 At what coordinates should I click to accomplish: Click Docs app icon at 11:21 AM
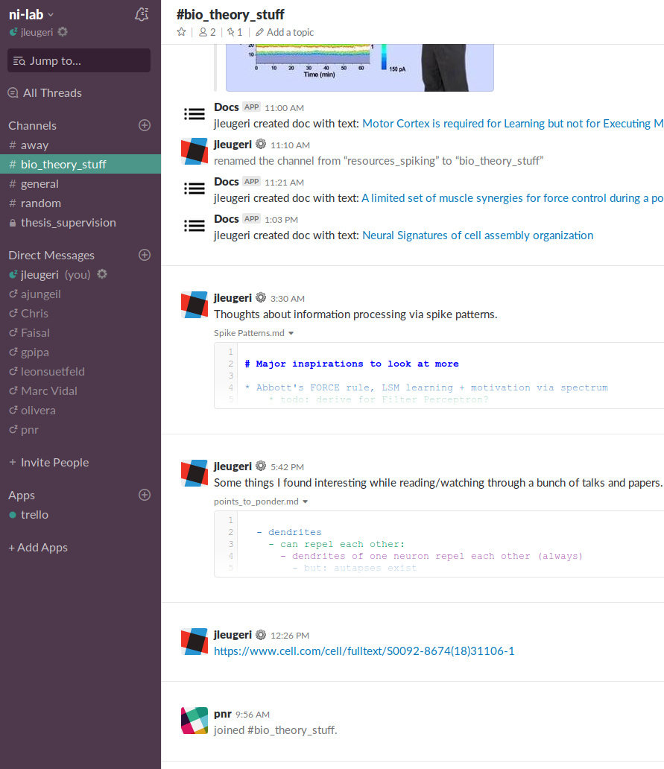tap(195, 189)
